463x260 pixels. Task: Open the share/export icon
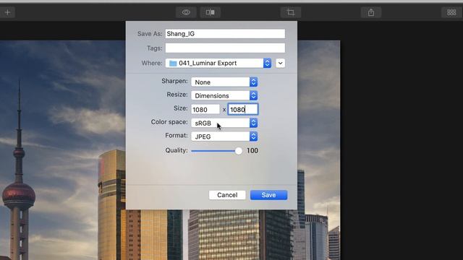[x=371, y=12]
